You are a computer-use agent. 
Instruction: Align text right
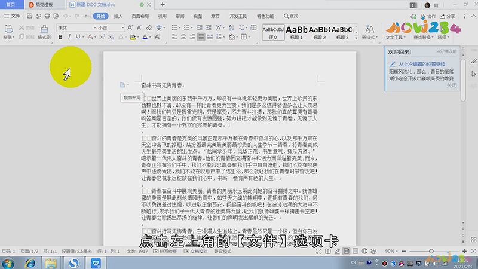192,37
